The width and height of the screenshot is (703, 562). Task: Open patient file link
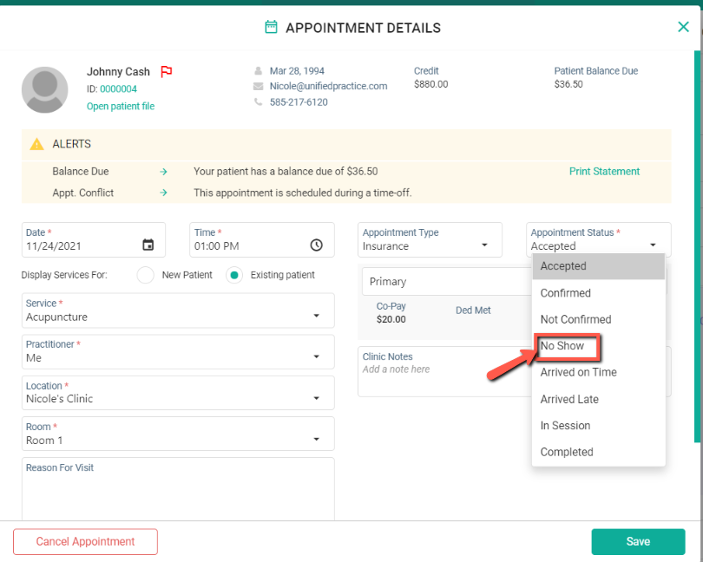point(120,105)
